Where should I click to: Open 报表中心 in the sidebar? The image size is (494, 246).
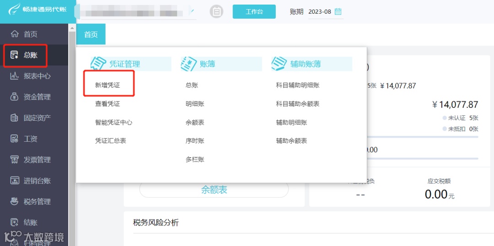37,76
